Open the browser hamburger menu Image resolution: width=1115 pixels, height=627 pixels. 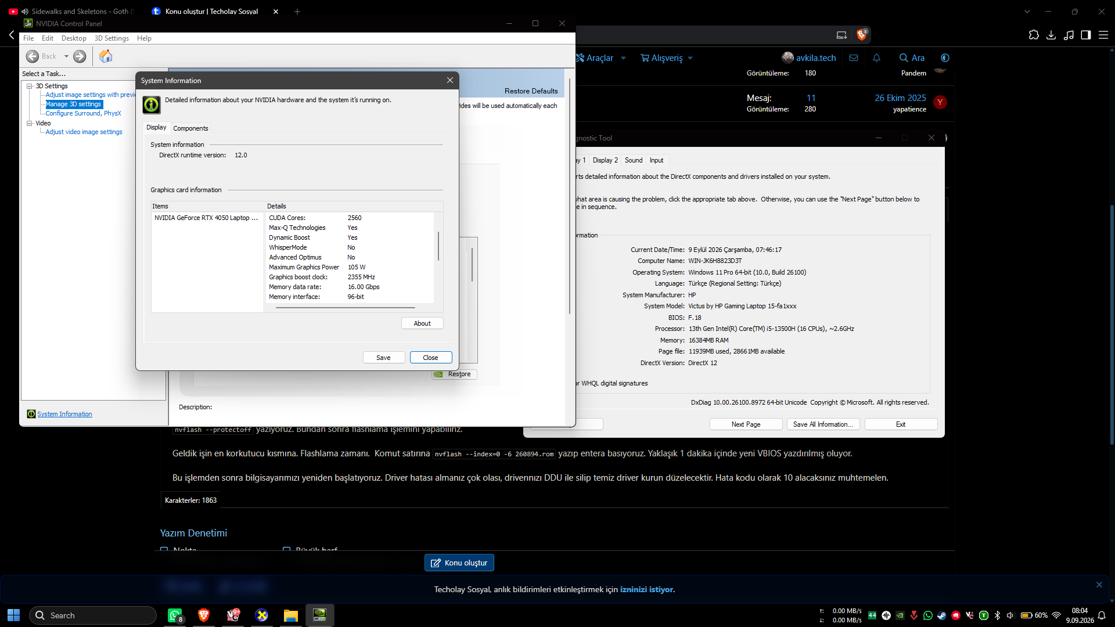(x=1103, y=35)
